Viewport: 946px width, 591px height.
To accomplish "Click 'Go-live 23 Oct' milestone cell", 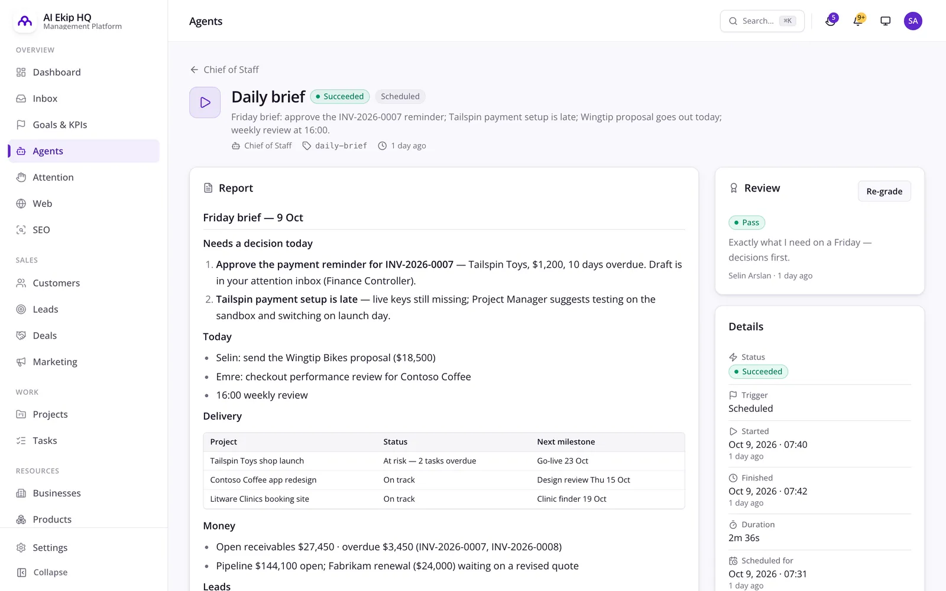I will pyautogui.click(x=563, y=461).
